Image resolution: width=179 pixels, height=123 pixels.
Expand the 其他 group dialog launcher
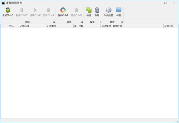point(122,22)
